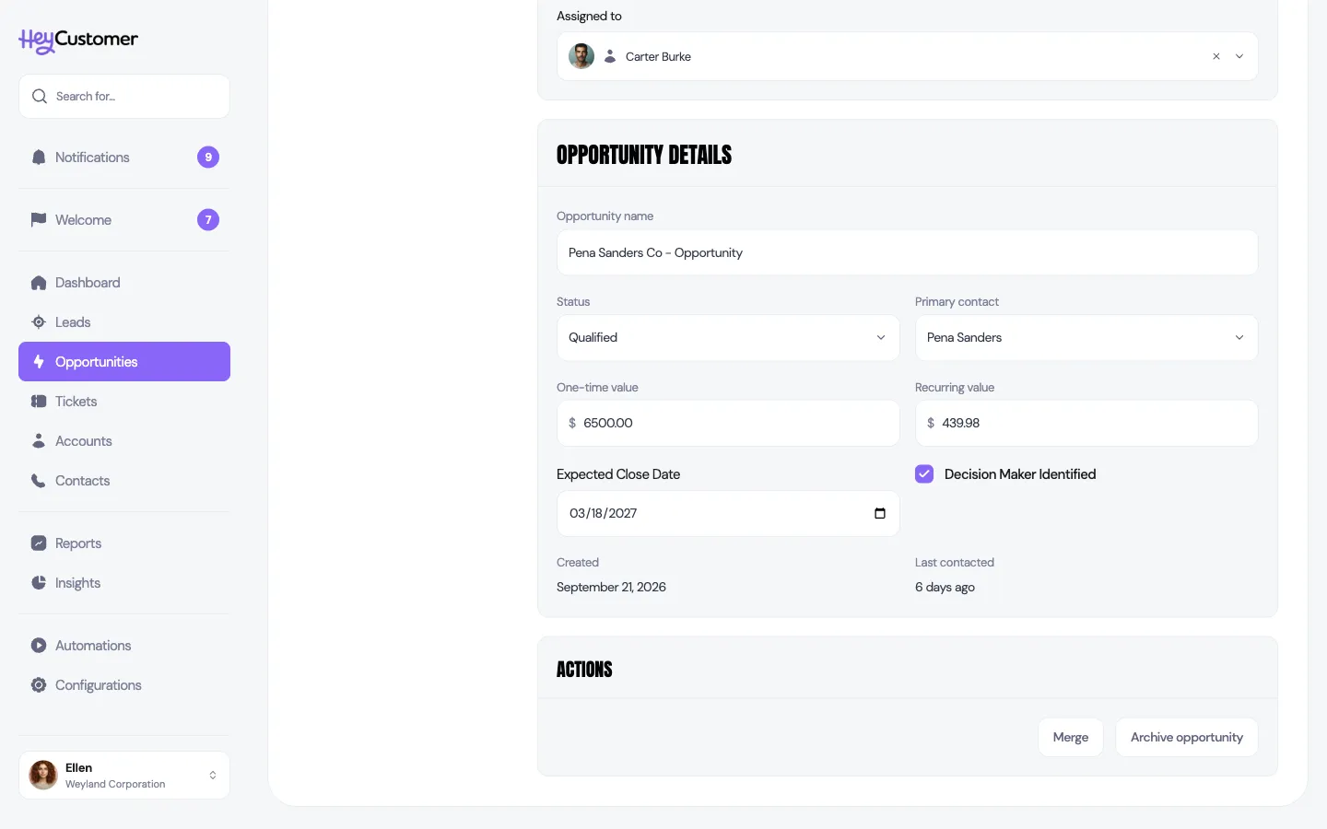Click the Insights pie chart icon
The height and width of the screenshot is (829, 1327).
pyautogui.click(x=39, y=583)
